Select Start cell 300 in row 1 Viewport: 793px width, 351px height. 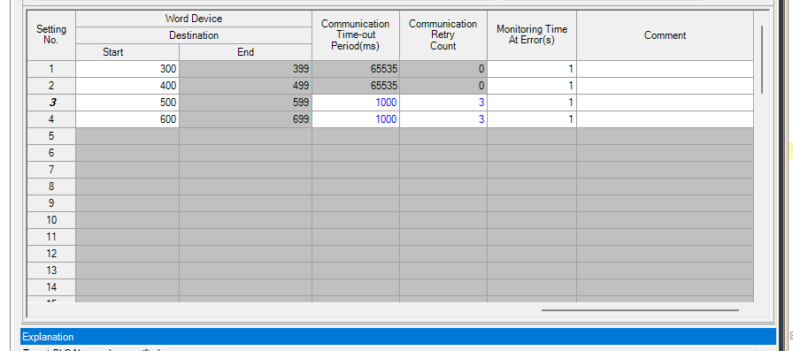(127, 69)
